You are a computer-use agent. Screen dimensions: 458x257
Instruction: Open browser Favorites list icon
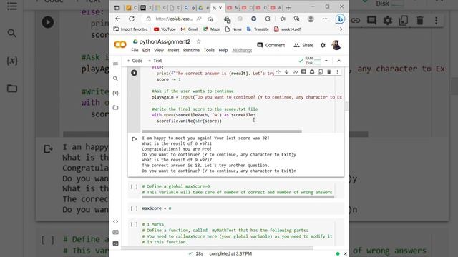point(283,19)
